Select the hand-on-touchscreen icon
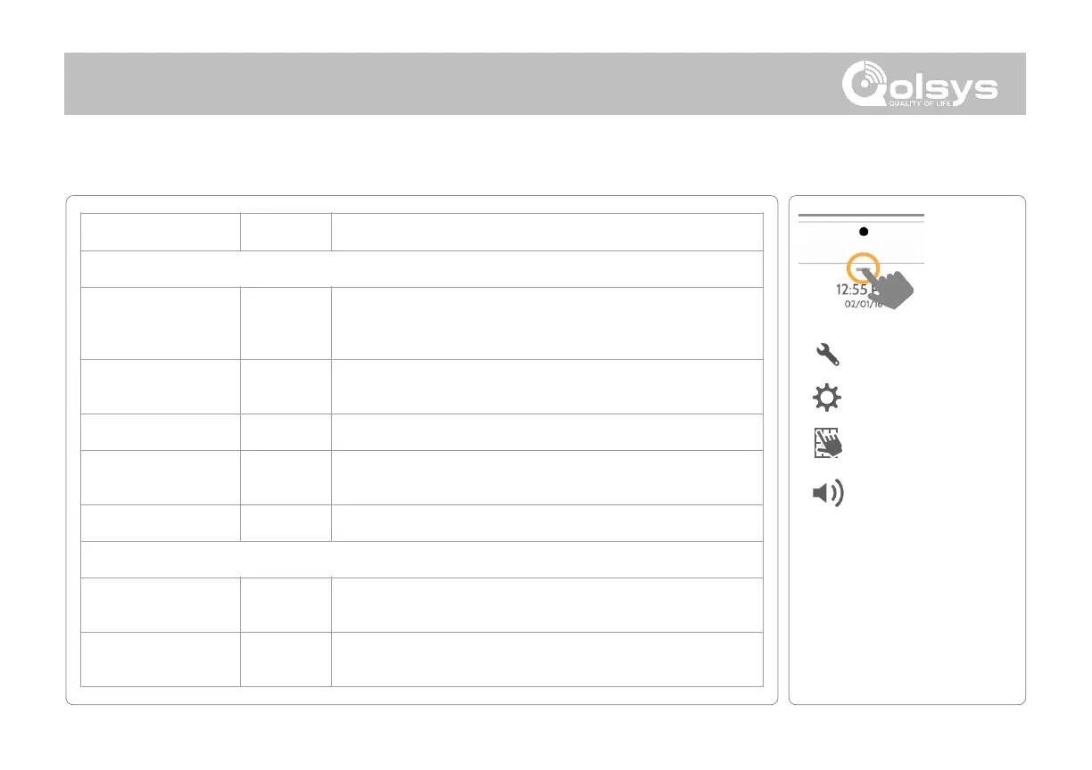The width and height of the screenshot is (1092, 770). pyautogui.click(x=827, y=444)
